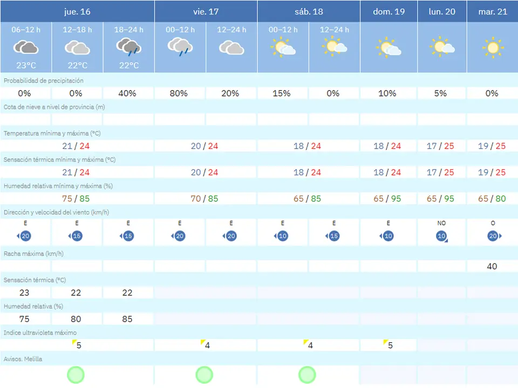The image size is (518, 388).
Task: Click the 23°C temperature under 06–12 h
Action: click(x=26, y=65)
